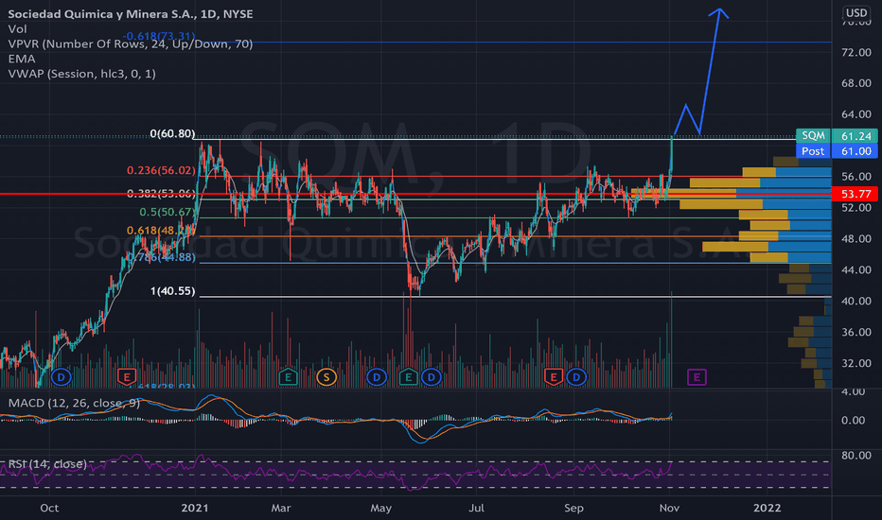Click the blue -0.618(73.31) extension label
The height and width of the screenshot is (520, 882).
[159, 37]
